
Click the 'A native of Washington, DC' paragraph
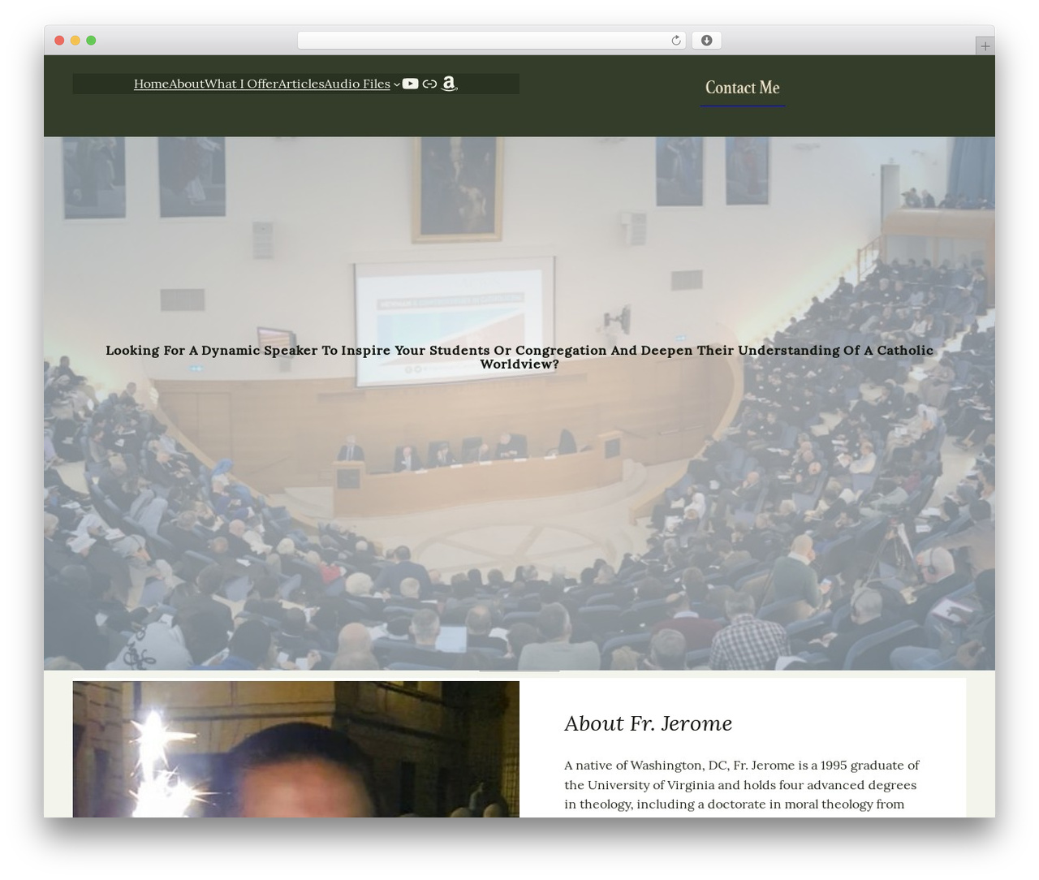(x=743, y=785)
